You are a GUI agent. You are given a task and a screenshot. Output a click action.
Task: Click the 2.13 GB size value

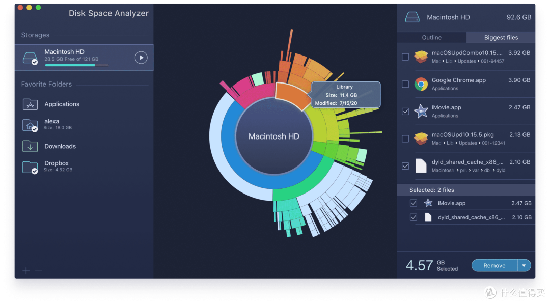click(519, 135)
